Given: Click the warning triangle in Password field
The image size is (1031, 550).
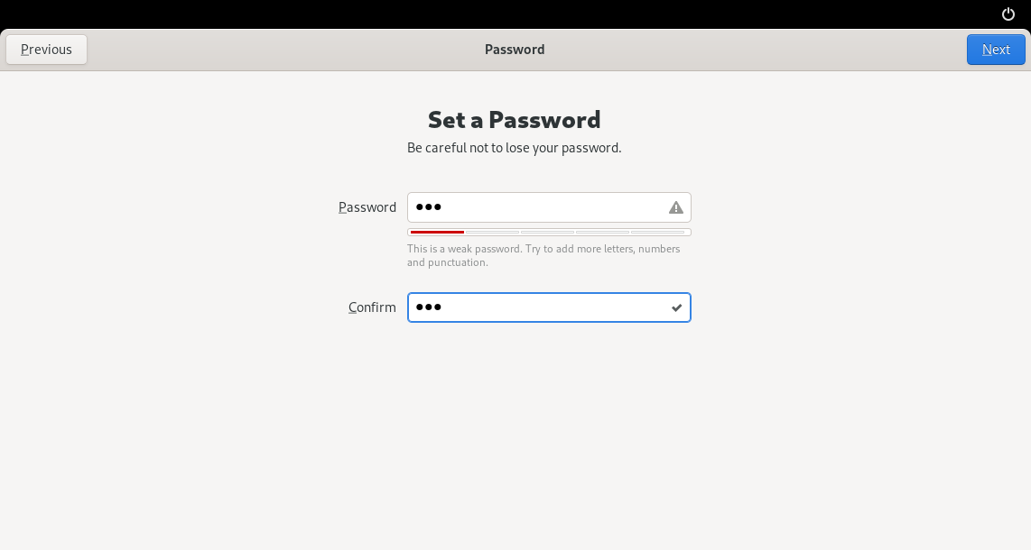Looking at the screenshot, I should (676, 207).
